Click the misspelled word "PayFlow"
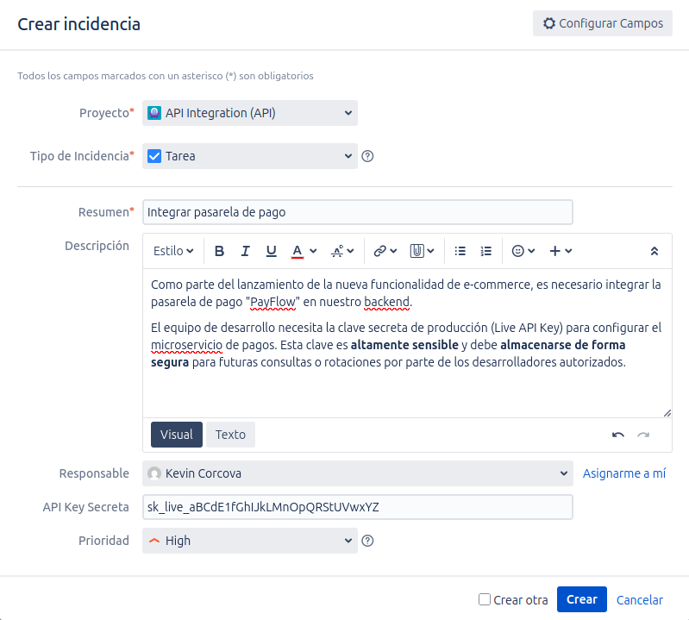The height and width of the screenshot is (620, 689). 272,303
